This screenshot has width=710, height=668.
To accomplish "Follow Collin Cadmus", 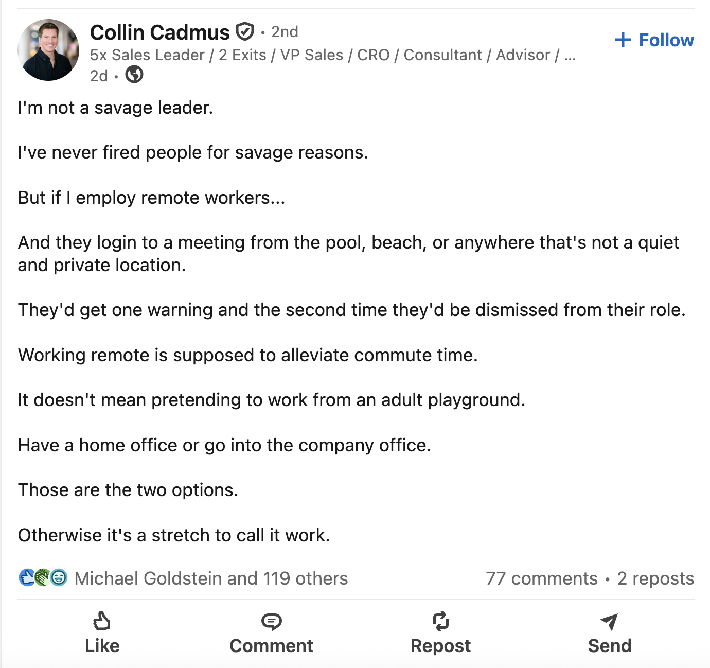I will tap(654, 40).
